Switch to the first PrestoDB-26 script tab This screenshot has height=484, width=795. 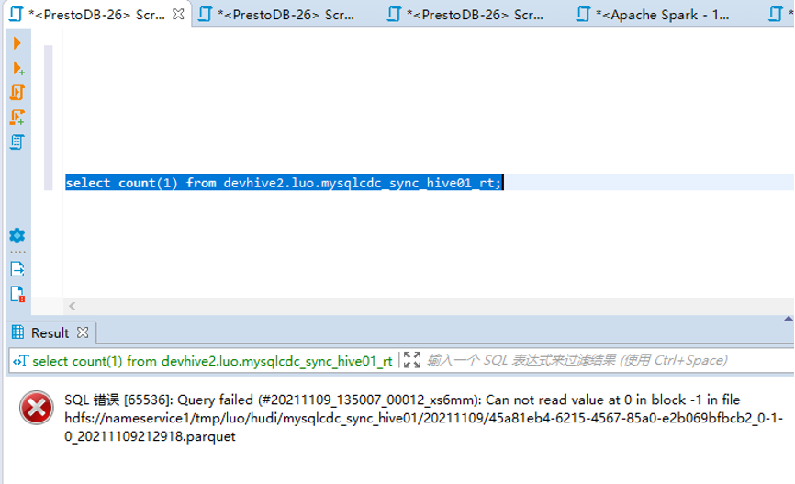[96, 15]
